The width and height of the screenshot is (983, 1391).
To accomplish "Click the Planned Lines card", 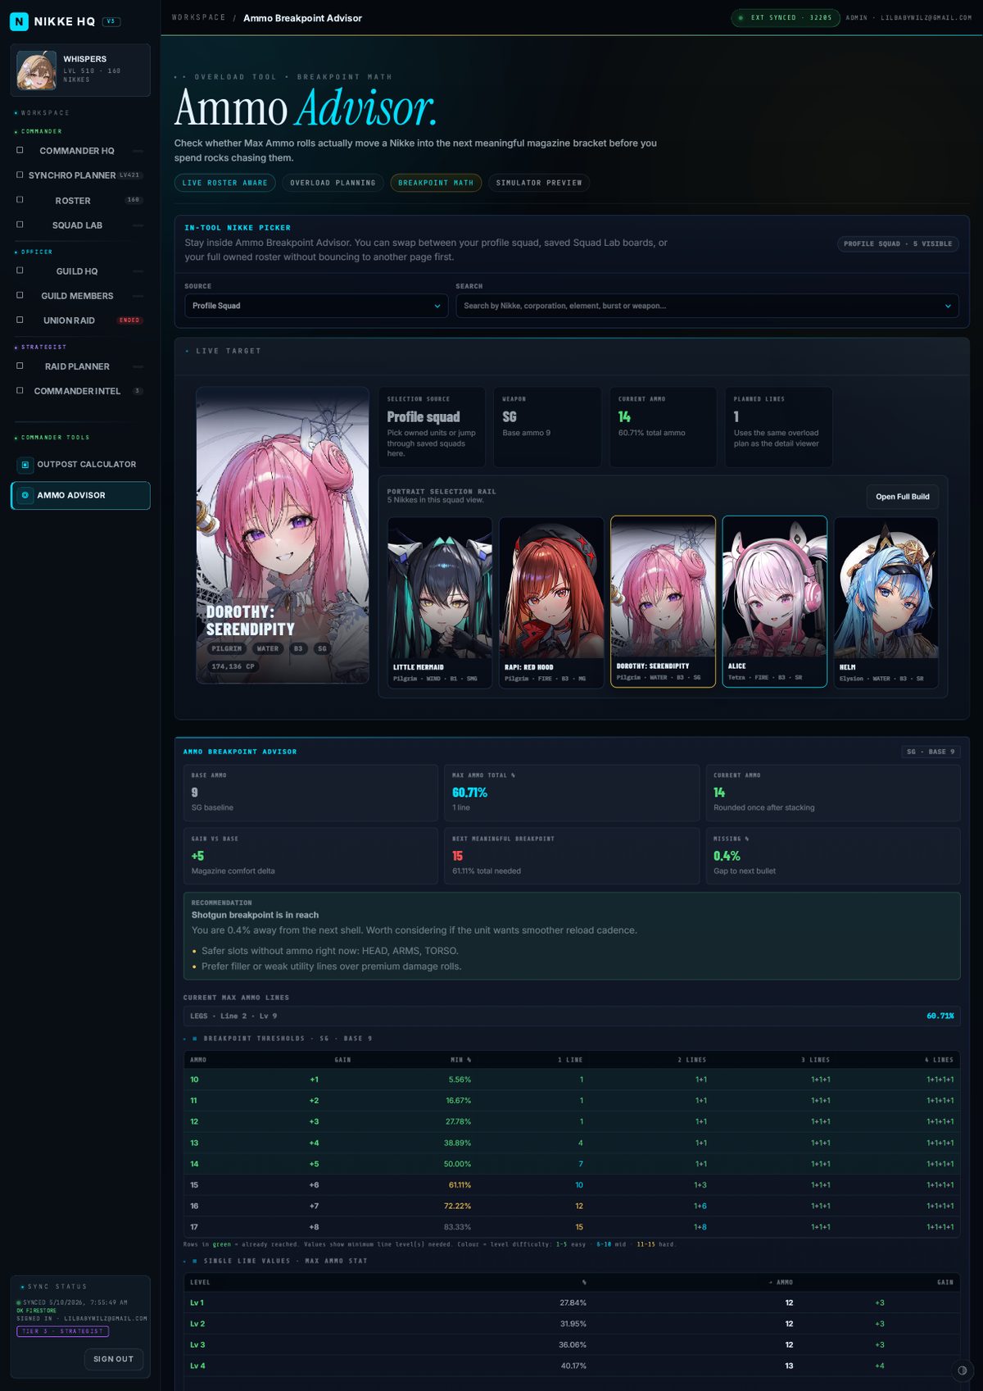I will (x=778, y=427).
